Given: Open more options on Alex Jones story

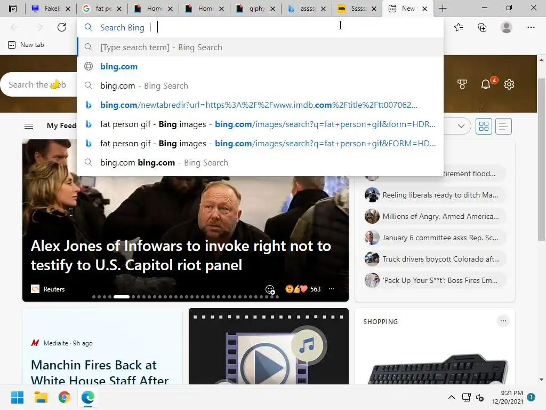Looking at the screenshot, I should 332,289.
